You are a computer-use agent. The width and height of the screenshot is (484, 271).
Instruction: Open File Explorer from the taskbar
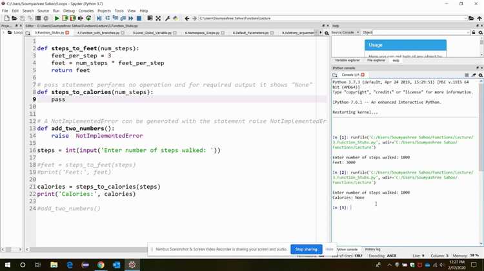(x=54, y=265)
